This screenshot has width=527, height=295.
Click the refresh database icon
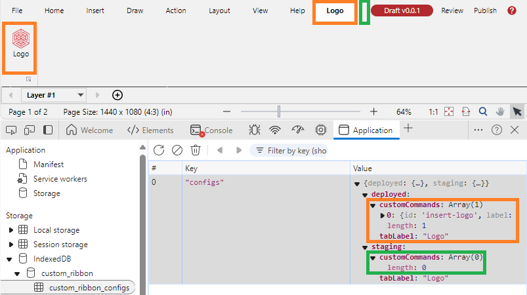click(158, 150)
